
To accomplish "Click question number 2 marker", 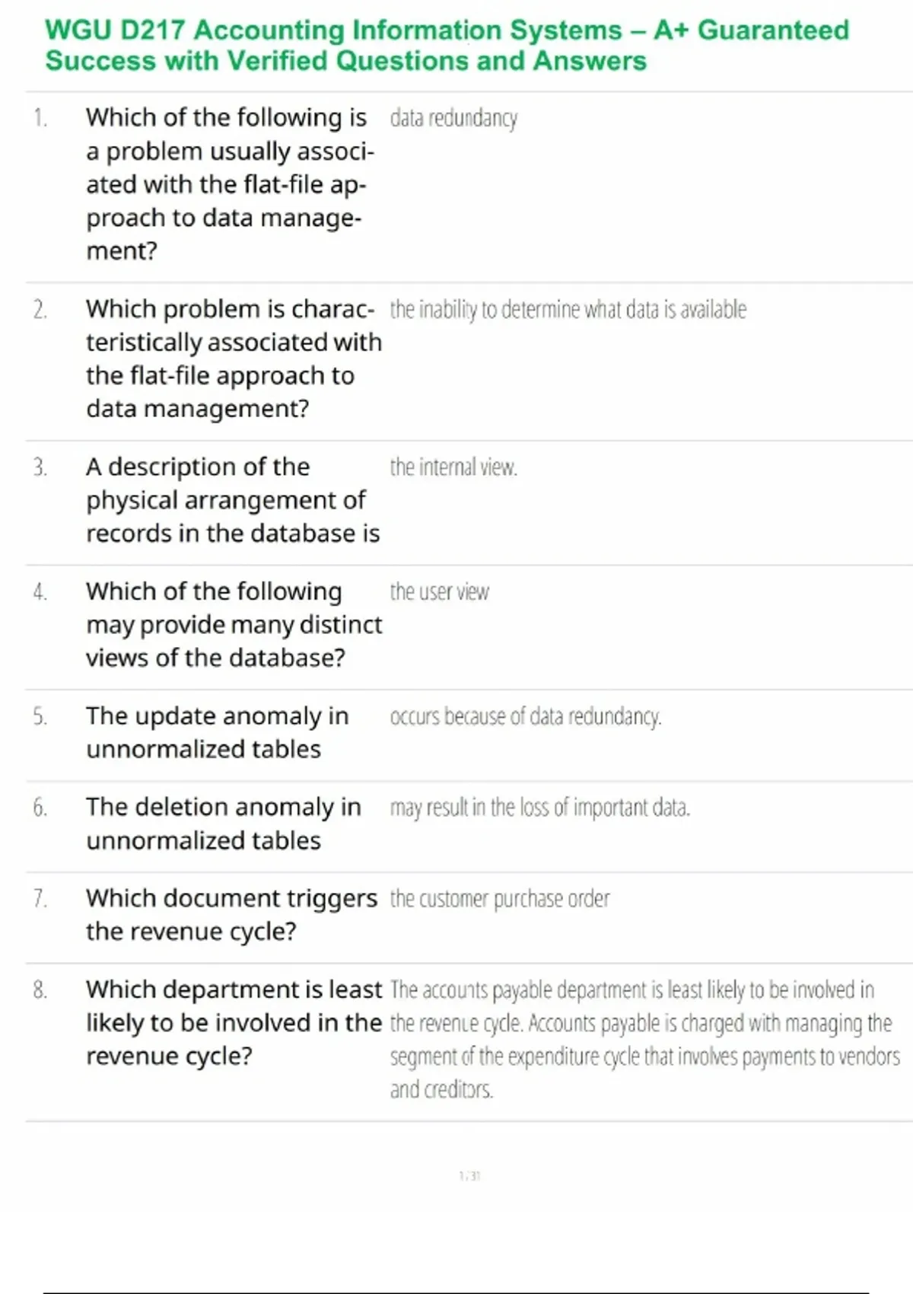I will pos(40,310).
